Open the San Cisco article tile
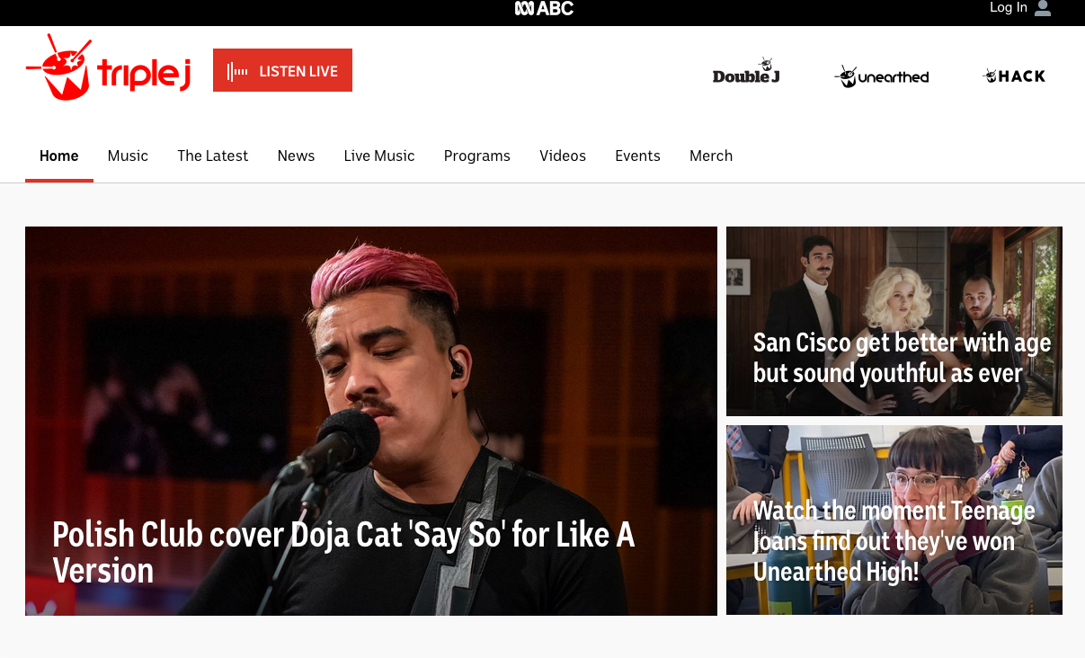Image resolution: width=1085 pixels, height=658 pixels. pos(902,358)
